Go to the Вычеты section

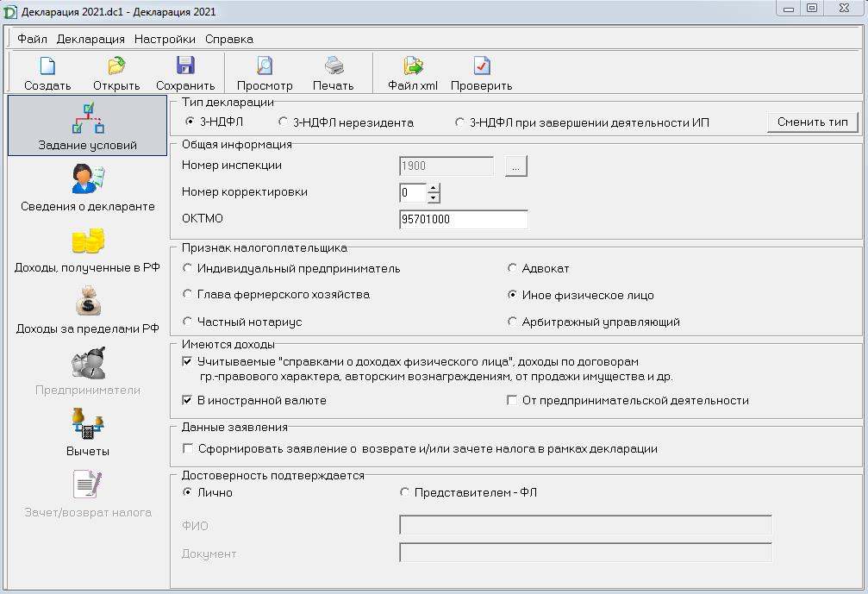tap(87, 432)
